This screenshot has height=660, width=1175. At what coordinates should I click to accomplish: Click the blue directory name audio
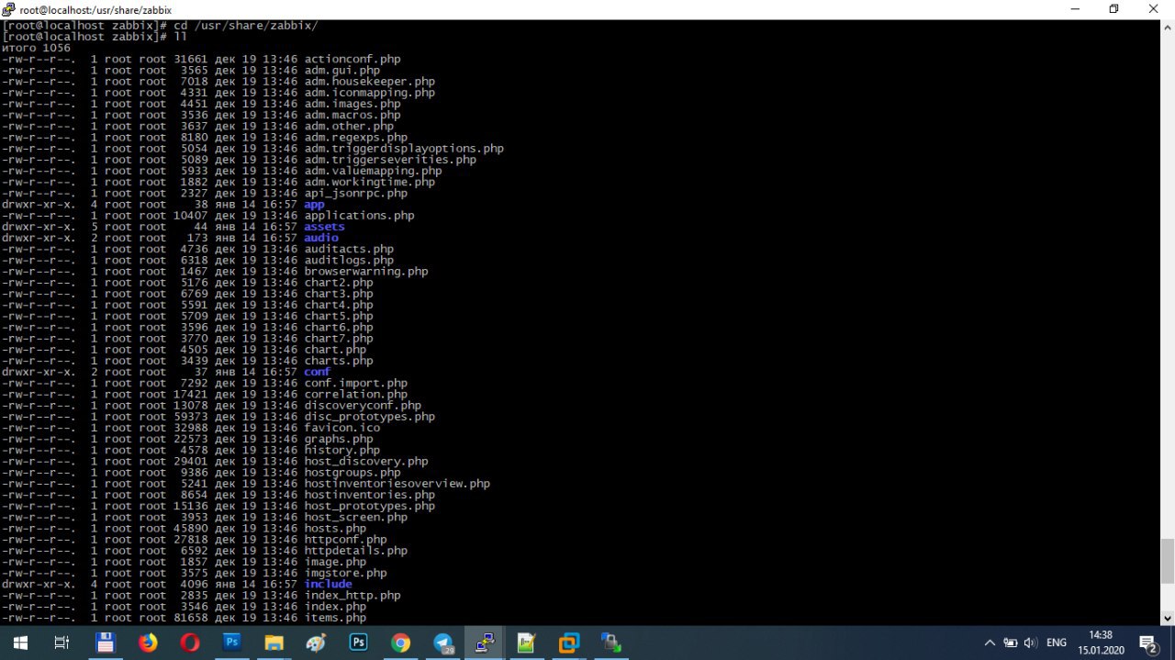pos(321,238)
